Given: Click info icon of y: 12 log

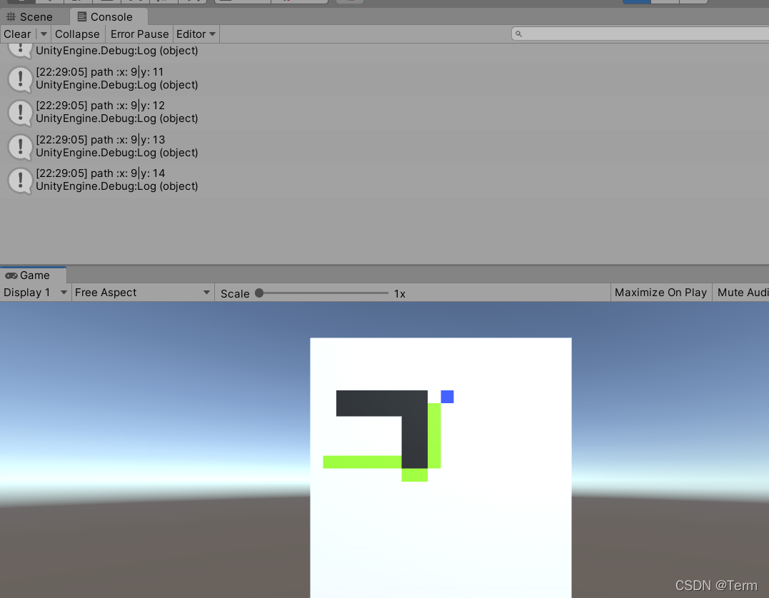Looking at the screenshot, I should tap(20, 112).
